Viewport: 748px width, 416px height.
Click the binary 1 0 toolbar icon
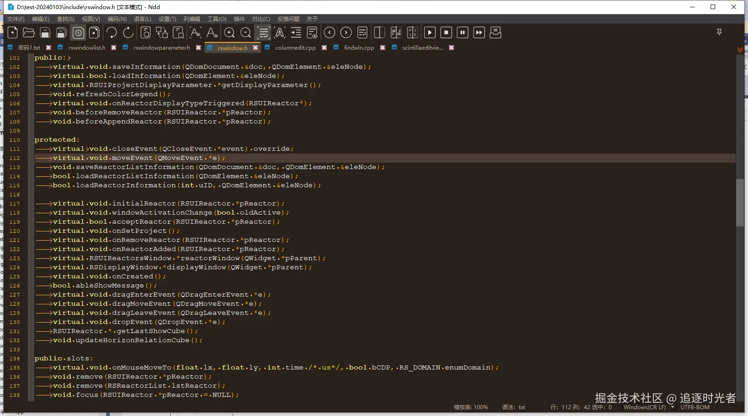[413, 33]
